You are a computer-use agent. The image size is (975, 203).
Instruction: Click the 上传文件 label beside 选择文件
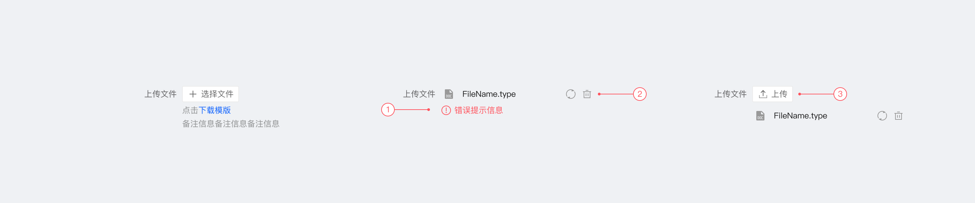pos(160,94)
